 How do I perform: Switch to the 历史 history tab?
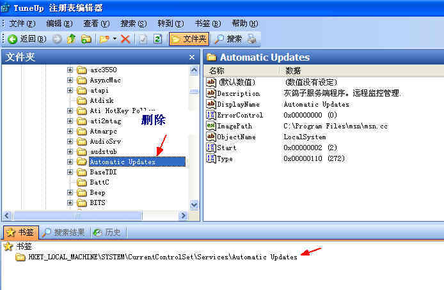click(107, 233)
